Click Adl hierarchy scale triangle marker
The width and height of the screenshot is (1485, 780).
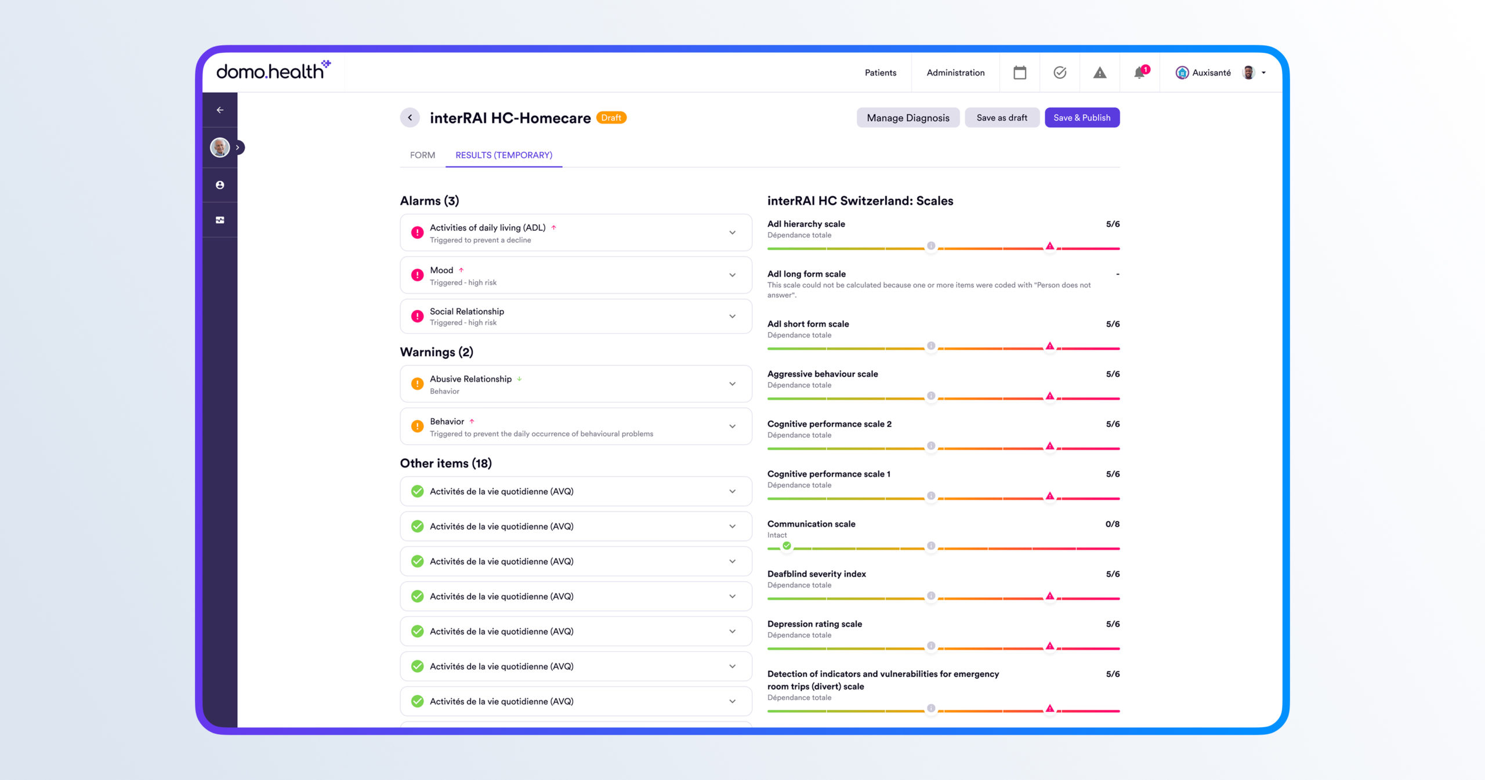tap(1049, 246)
